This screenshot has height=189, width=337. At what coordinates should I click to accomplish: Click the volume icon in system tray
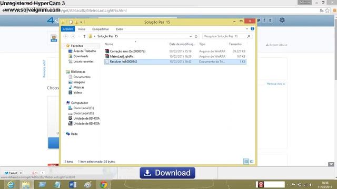pos(311,185)
